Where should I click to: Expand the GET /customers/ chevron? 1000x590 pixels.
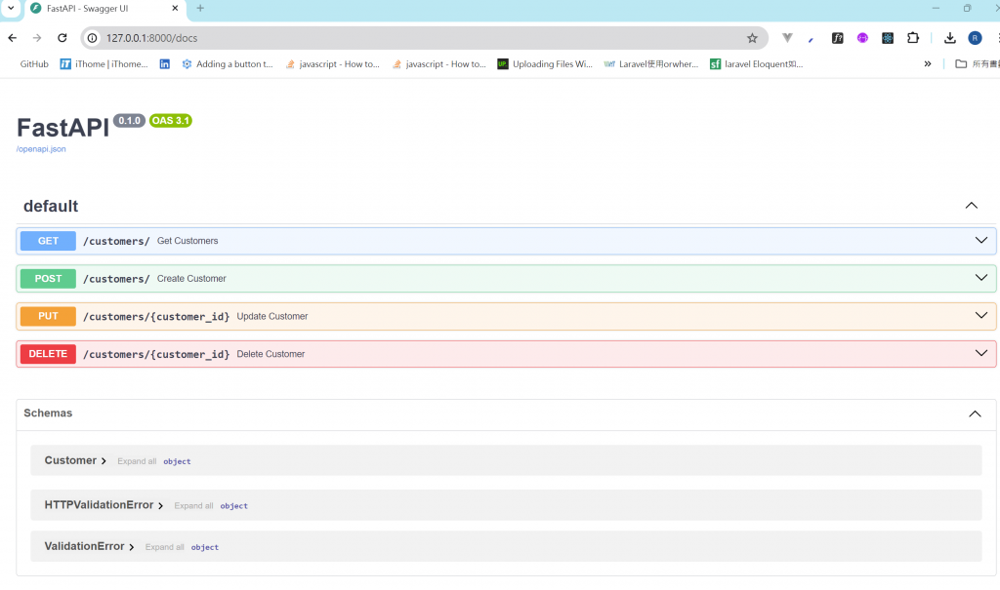coord(980,240)
